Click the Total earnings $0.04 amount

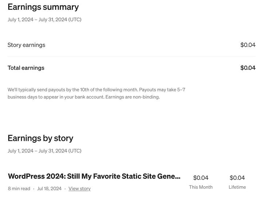[x=248, y=68]
